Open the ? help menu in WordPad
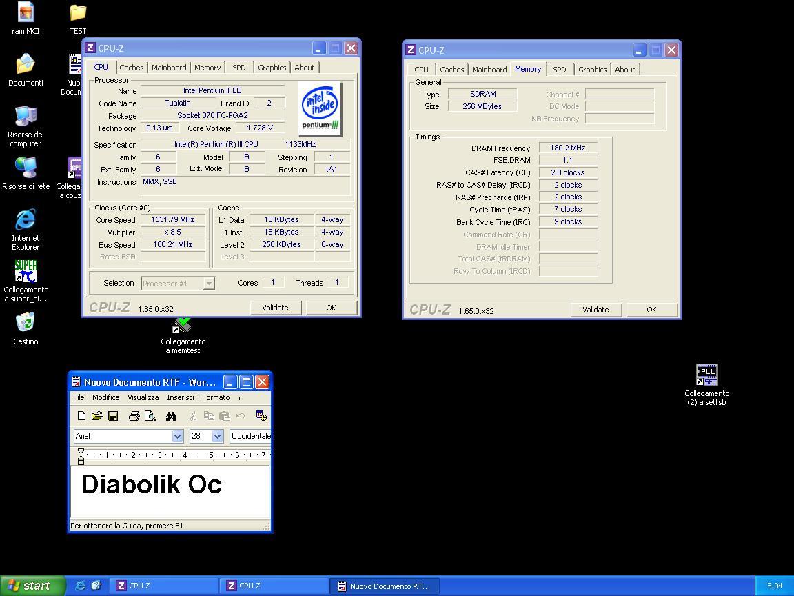This screenshot has width=794, height=596. (x=240, y=397)
